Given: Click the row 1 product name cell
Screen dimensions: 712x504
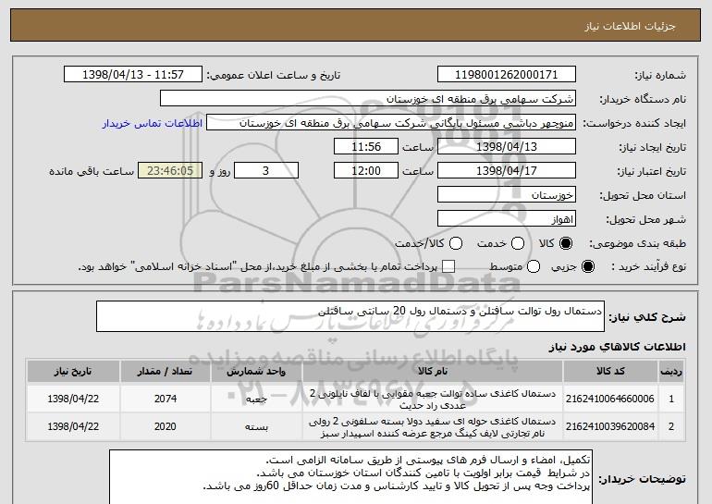Looking at the screenshot, I should 433,399.
